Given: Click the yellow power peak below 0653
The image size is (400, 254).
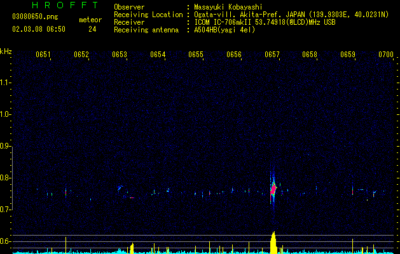Looking at the screenshot, I should (x=132, y=249).
